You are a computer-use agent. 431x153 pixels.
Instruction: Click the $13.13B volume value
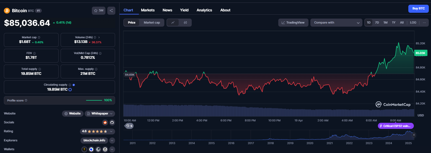tap(81, 42)
